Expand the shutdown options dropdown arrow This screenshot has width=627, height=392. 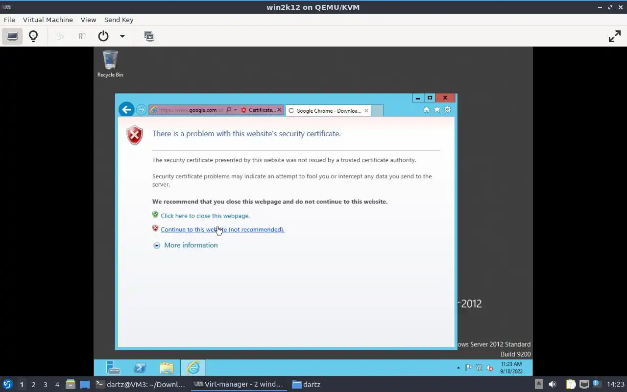tap(122, 36)
